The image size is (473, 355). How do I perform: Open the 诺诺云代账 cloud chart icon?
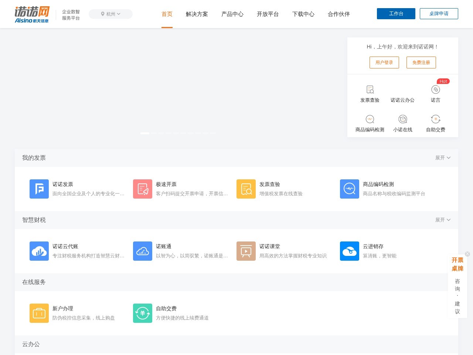[39, 251]
